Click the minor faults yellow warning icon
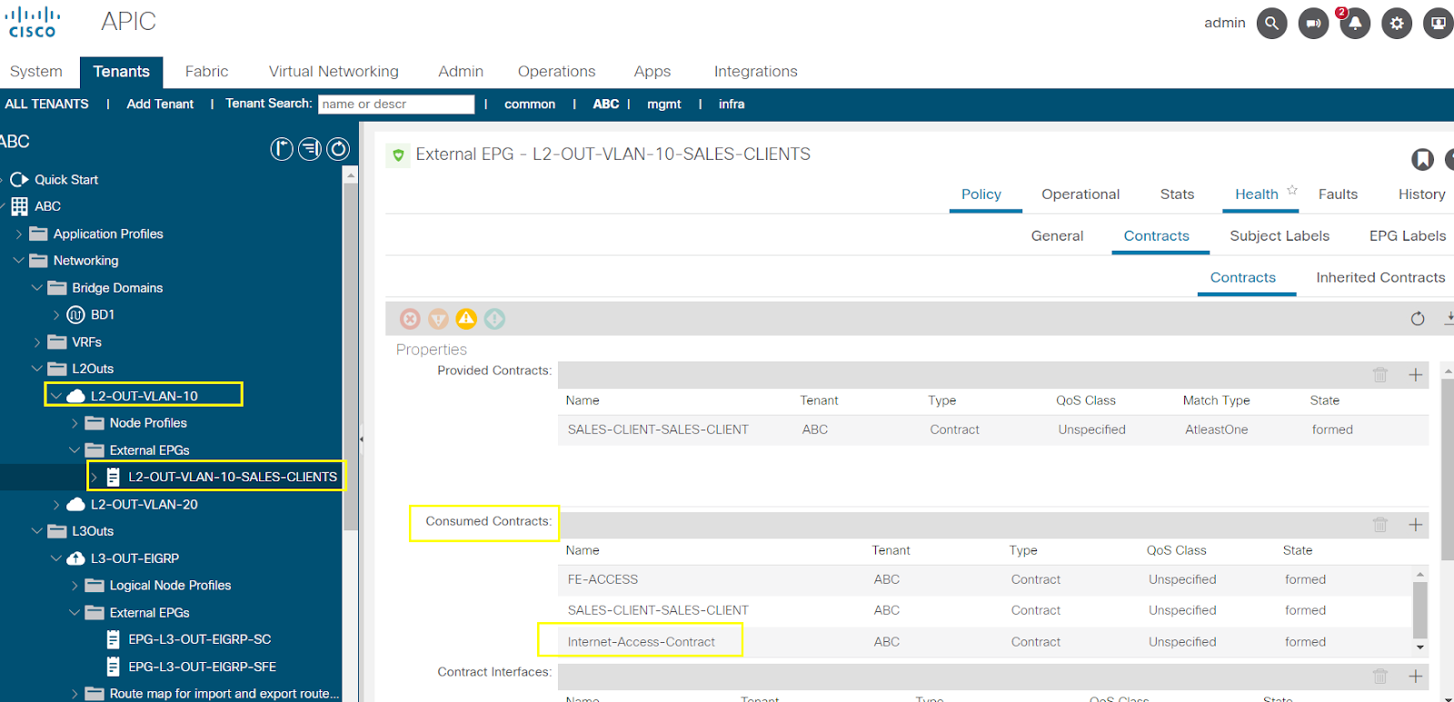The height and width of the screenshot is (702, 1454). pyautogui.click(x=466, y=319)
